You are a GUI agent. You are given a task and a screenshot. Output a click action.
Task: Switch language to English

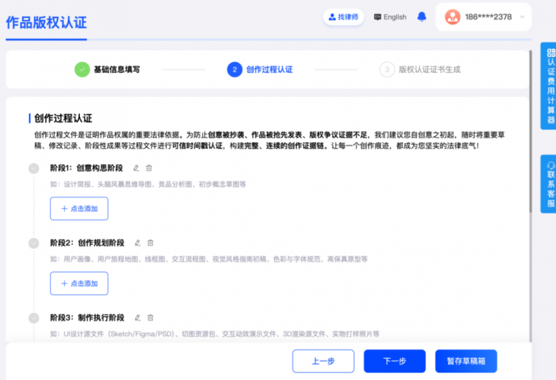tap(390, 17)
